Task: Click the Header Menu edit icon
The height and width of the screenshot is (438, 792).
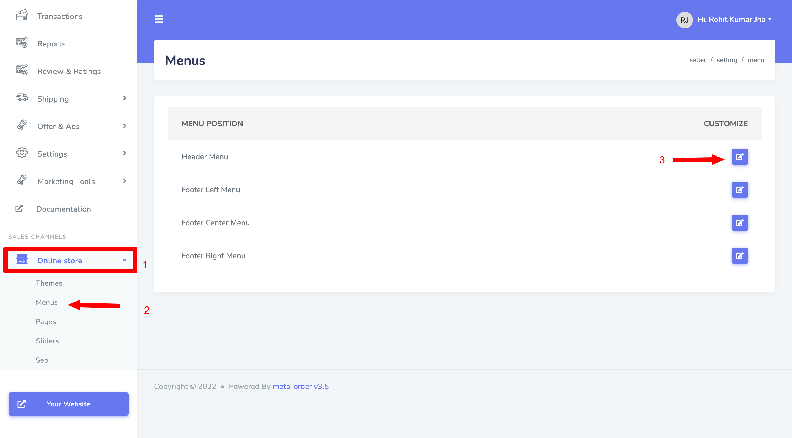Action: tap(739, 157)
